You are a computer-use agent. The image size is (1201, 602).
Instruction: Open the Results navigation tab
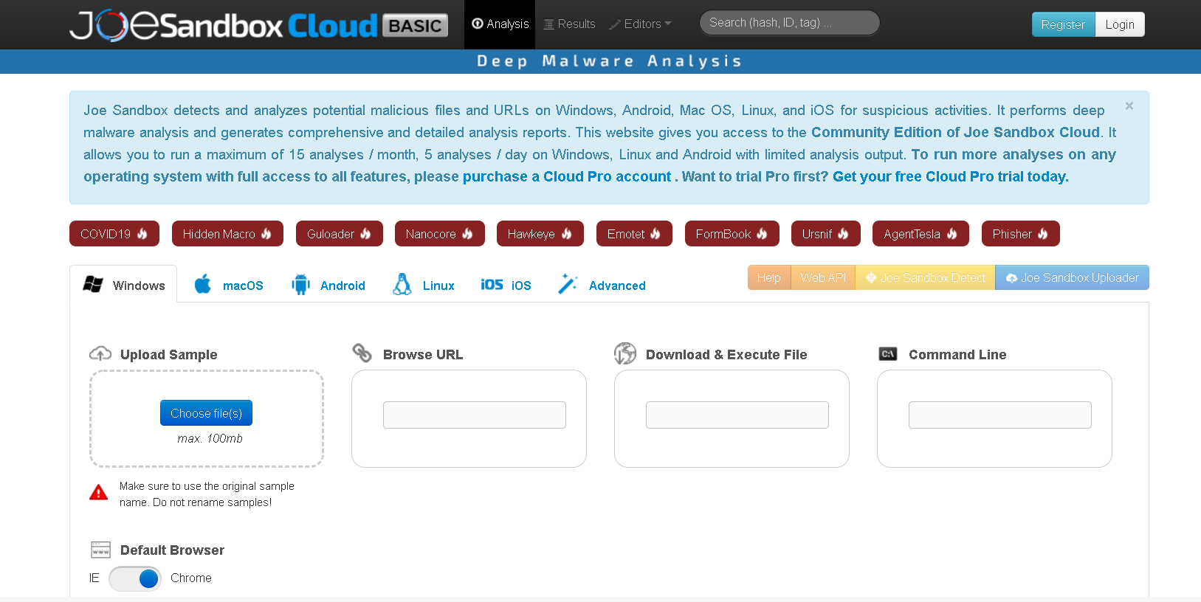(x=569, y=24)
